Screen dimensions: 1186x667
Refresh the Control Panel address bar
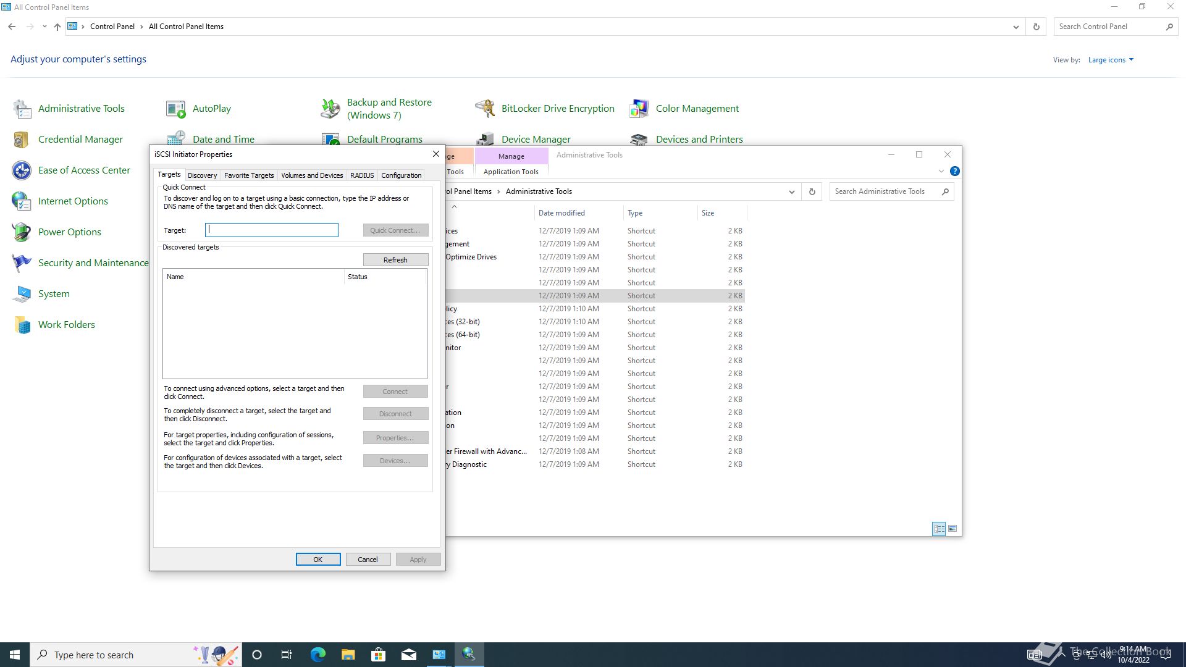point(1037,27)
